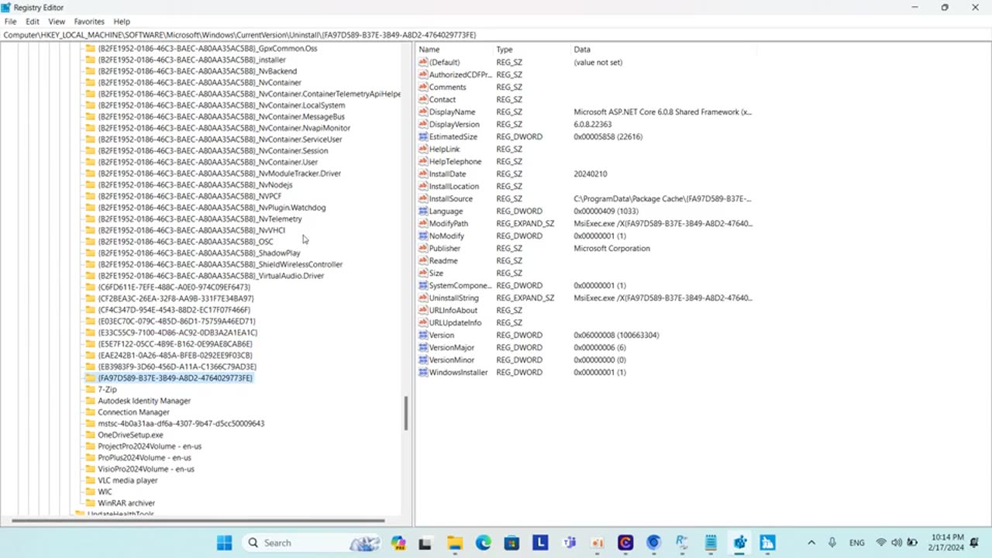Screen dimensions: 992x558
Task: Select the {EB3983F9-3D60-456D-A11A-C1366C79AD3E} key
Action: [x=177, y=367]
